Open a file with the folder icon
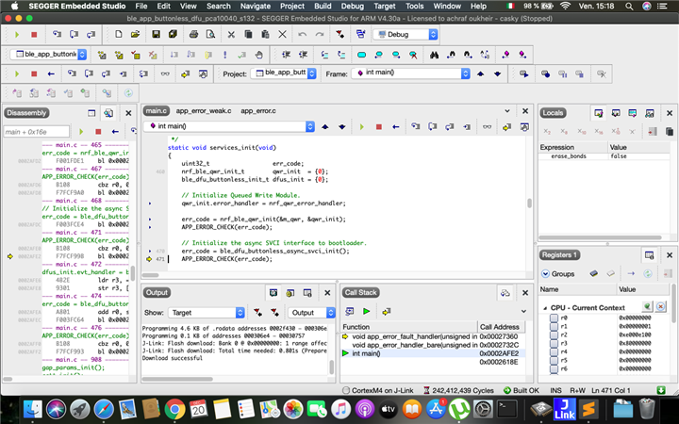This screenshot has height=424, width=679. (135, 34)
